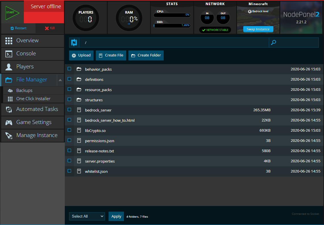Tick the checkbox for behavior_packs folder
This screenshot has height=225, width=324.
point(69,69)
